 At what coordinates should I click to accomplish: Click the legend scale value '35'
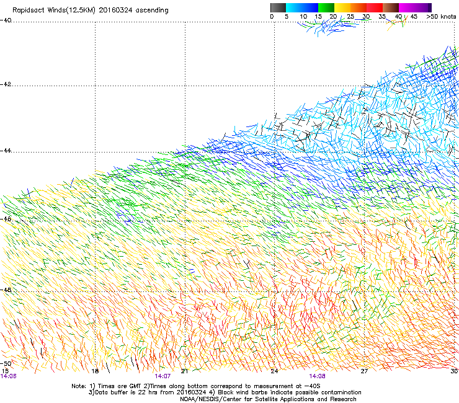click(x=382, y=17)
